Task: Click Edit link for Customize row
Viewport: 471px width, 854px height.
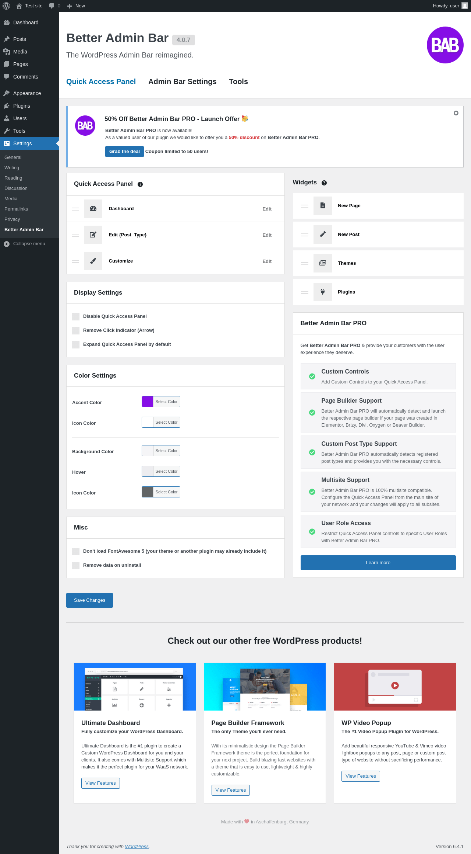Action: click(x=267, y=261)
